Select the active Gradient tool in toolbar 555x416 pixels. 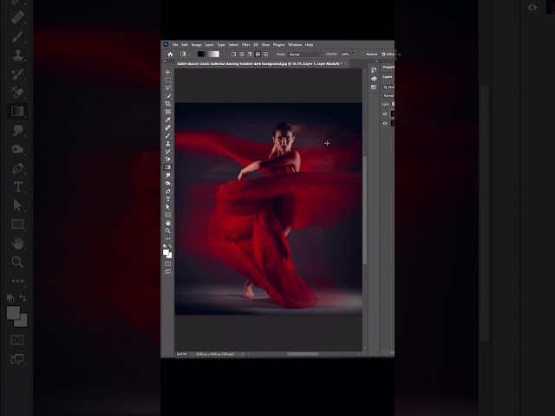[167, 167]
